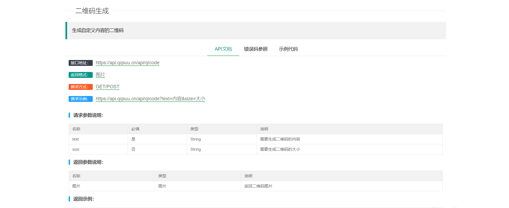Screen dimensions: 509x208
Task: Click 需要生成二维码的内容 description cell
Action: [x=280, y=139]
